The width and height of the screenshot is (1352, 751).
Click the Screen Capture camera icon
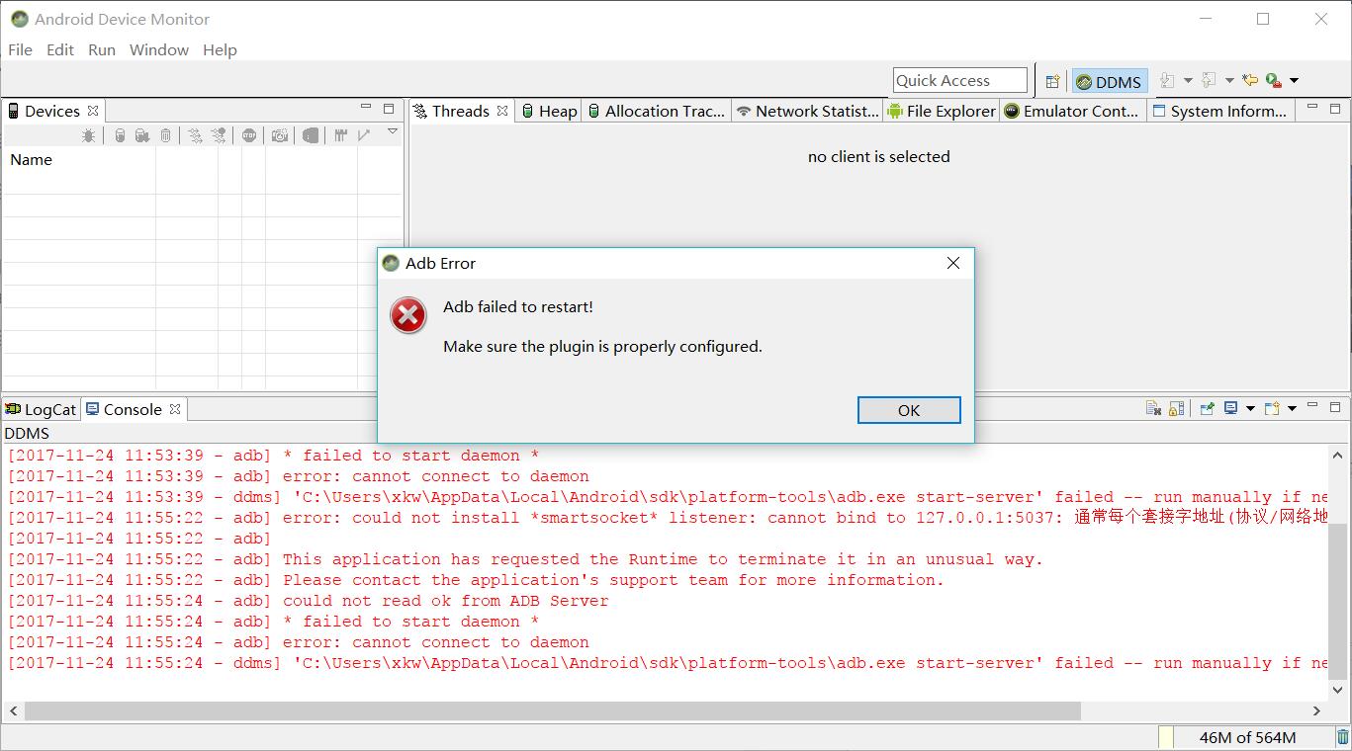(280, 135)
